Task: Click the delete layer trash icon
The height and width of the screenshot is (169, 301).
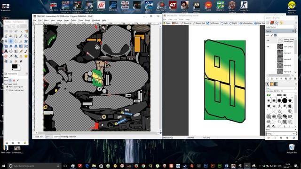Action: tap(295, 78)
